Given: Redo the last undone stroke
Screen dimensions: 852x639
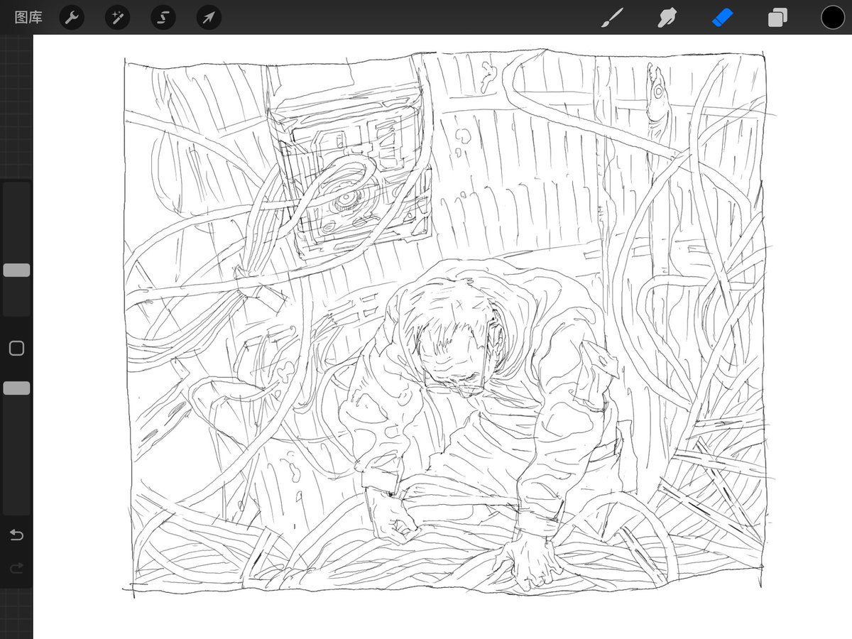Looking at the screenshot, I should pos(16,567).
